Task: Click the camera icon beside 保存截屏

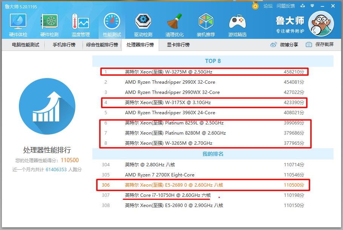Action: click(309, 44)
